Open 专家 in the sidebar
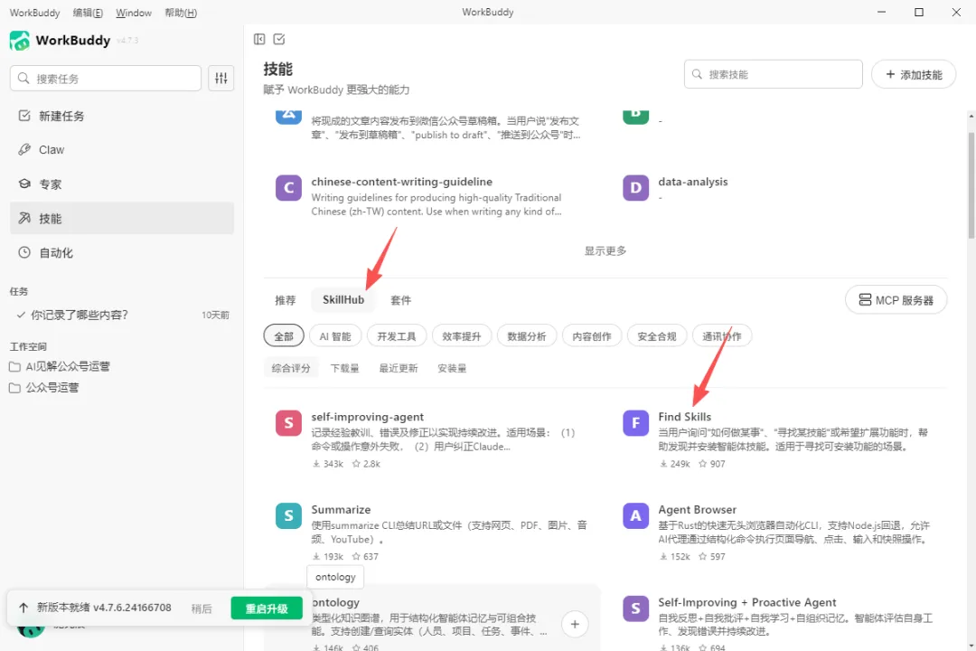This screenshot has height=651, width=976. tap(122, 184)
